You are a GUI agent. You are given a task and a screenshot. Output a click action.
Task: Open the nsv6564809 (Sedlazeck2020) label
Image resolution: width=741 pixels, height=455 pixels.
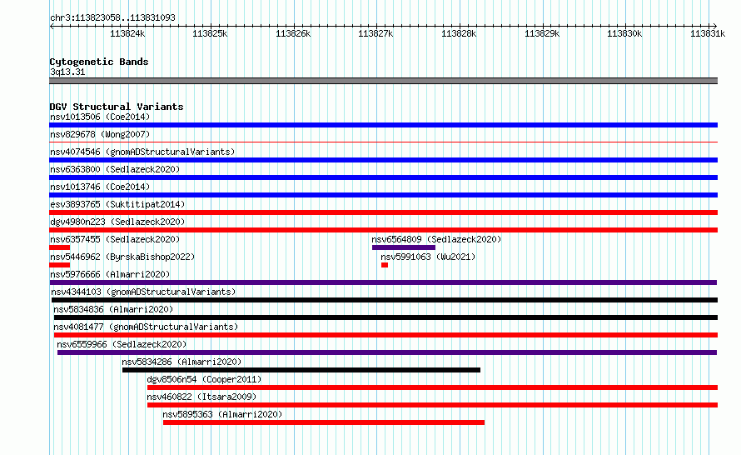tap(436, 239)
